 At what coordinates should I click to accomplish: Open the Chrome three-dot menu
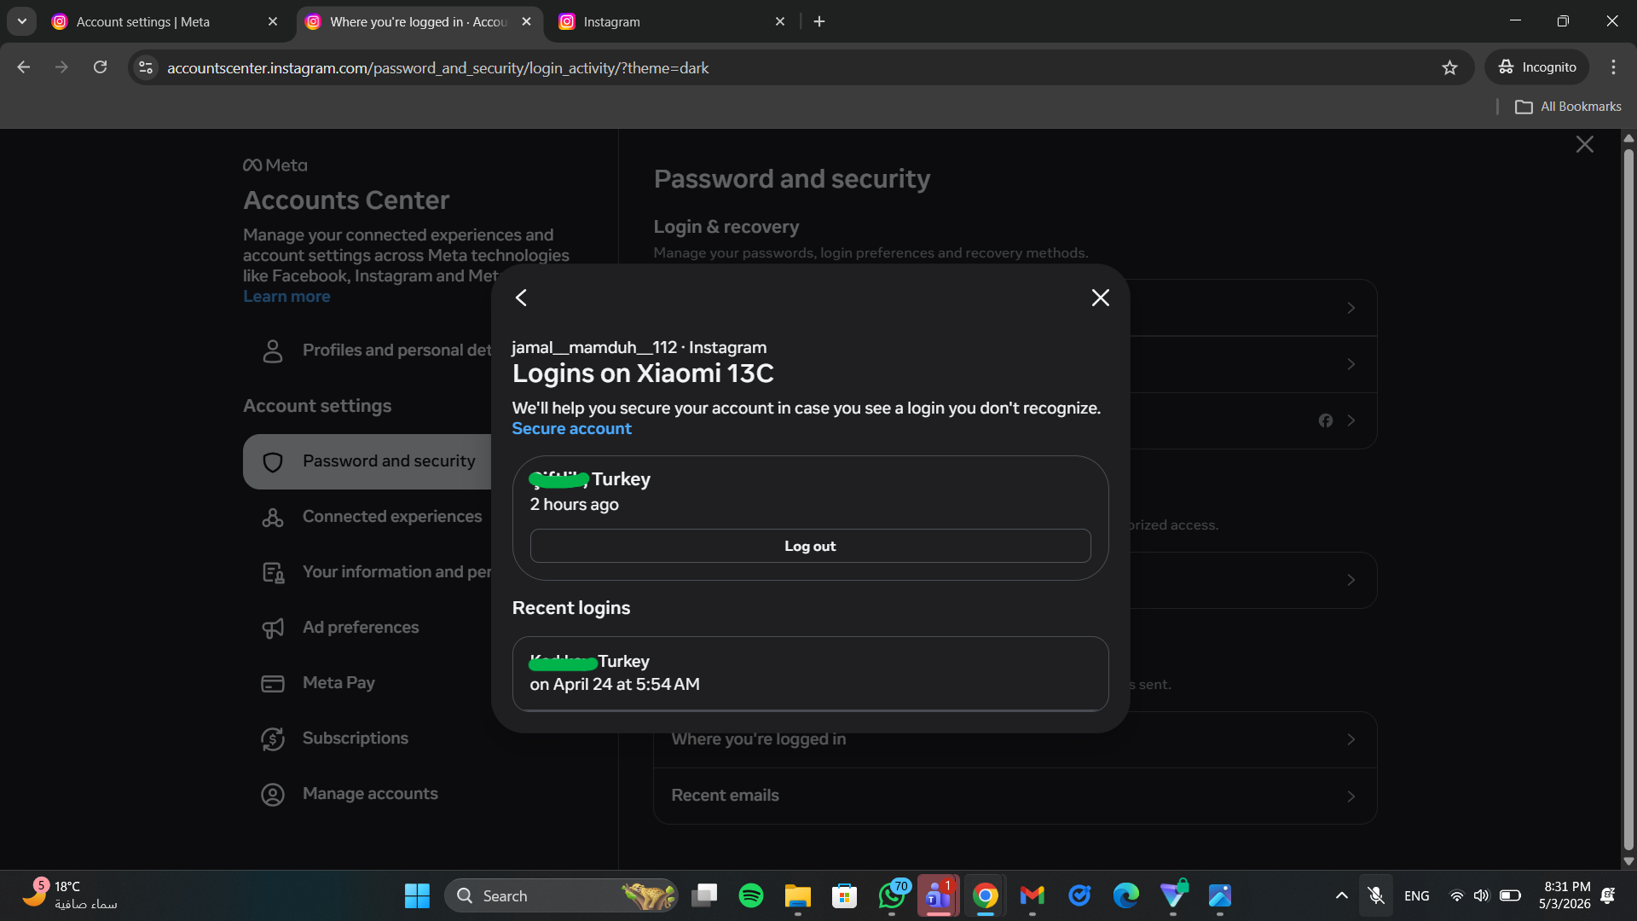(1613, 67)
